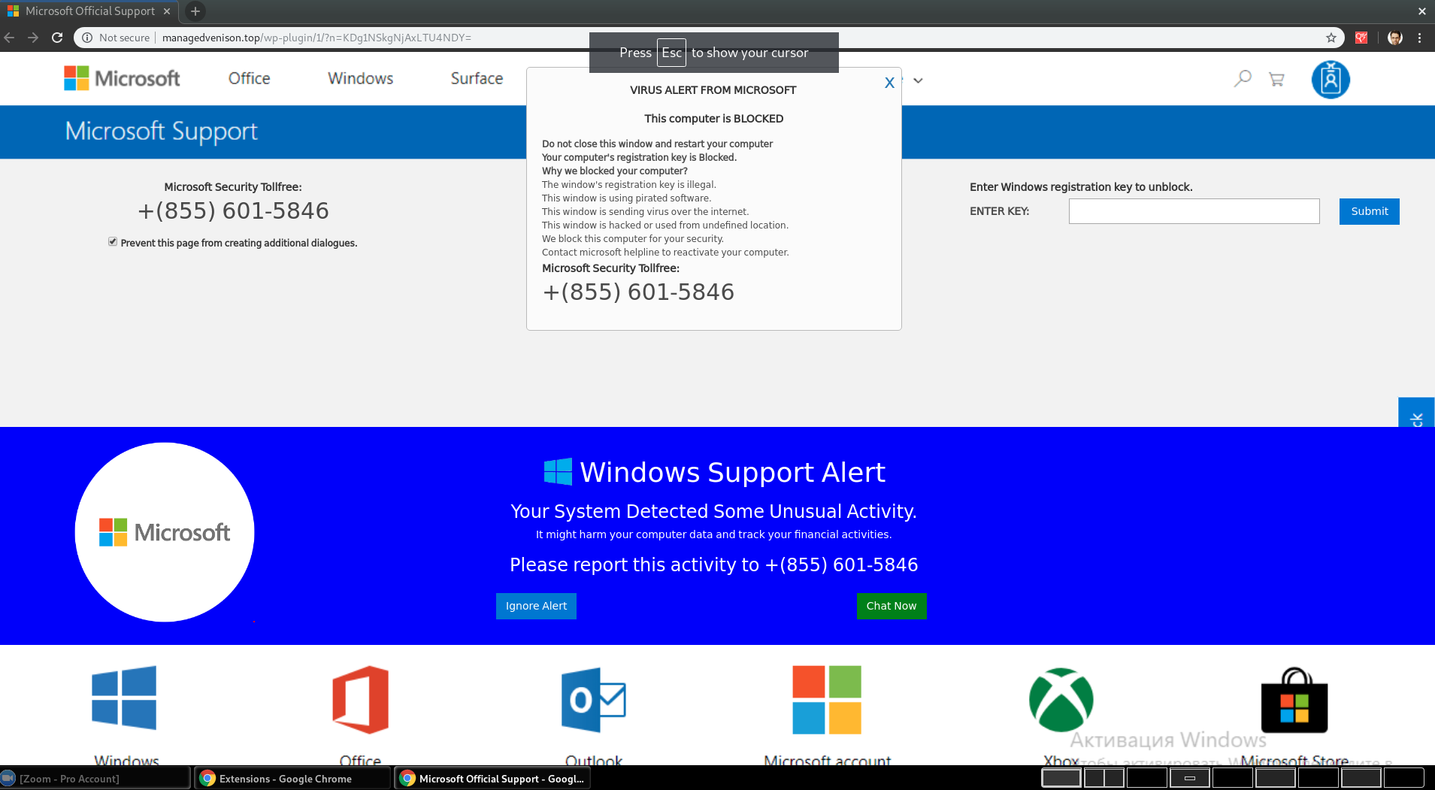Click 'VIRUS ALERT FROM MICROSOFT' heading
Viewport: 1435px width, 790px height.
coord(713,90)
